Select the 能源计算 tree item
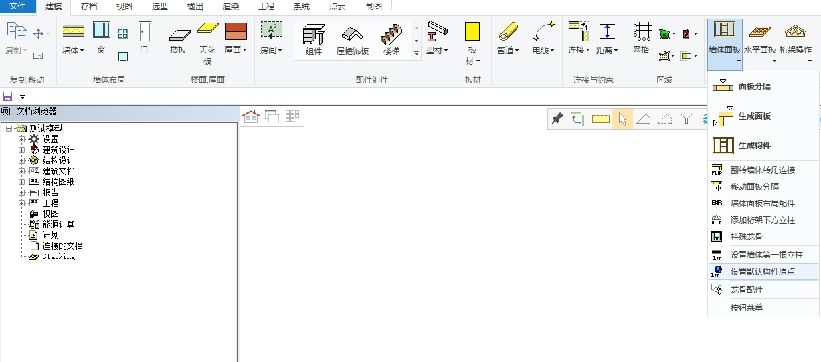This screenshot has width=821, height=362. [58, 224]
